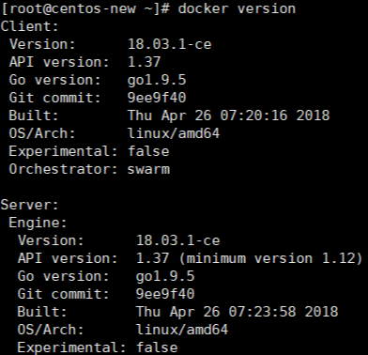Screen dimensions: 368x355
Task: Click server engine version 18.03.1-ce
Action: click(x=177, y=240)
